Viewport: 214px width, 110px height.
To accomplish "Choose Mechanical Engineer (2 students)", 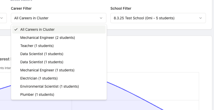I will pos(48,38).
